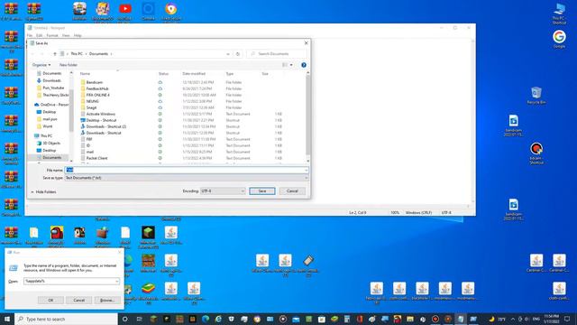Viewport: 577px width, 325px height.
Task: Open the Recycle Bin desktop icon
Action: point(536,96)
